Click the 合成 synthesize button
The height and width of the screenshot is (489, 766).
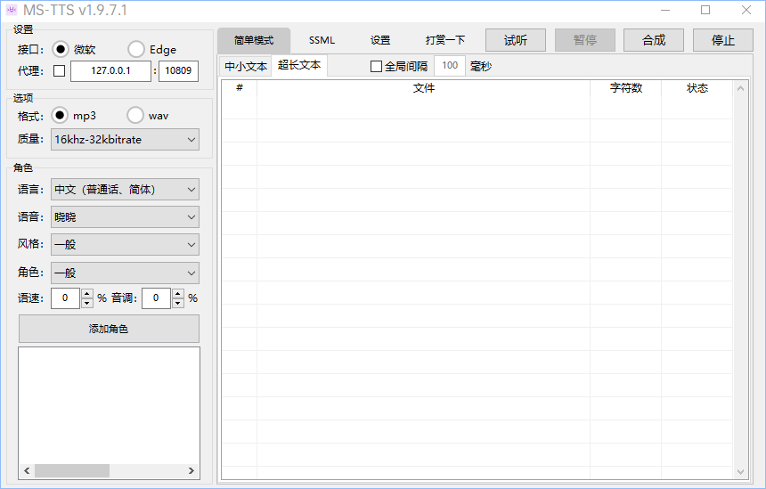click(x=654, y=40)
